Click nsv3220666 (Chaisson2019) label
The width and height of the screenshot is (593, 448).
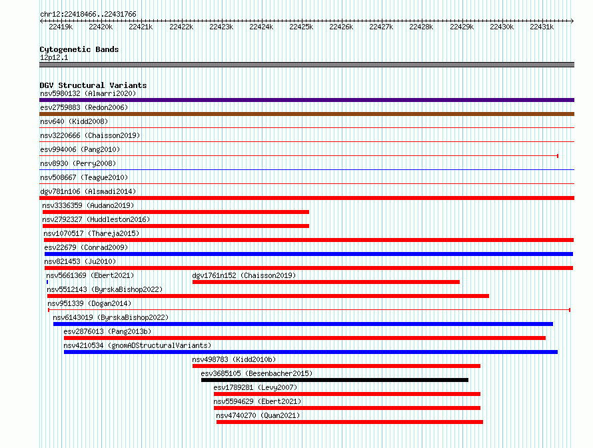pos(90,135)
